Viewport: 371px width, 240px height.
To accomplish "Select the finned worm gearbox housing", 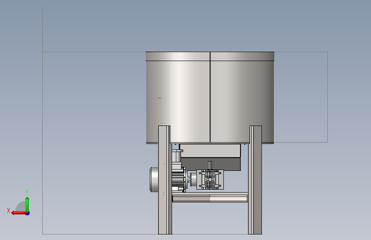I will click(x=210, y=179).
